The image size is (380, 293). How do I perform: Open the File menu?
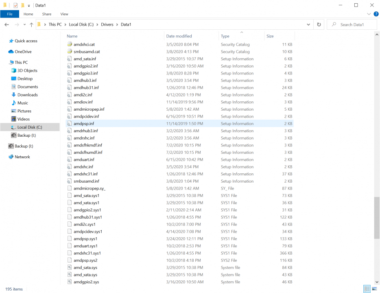(9, 14)
